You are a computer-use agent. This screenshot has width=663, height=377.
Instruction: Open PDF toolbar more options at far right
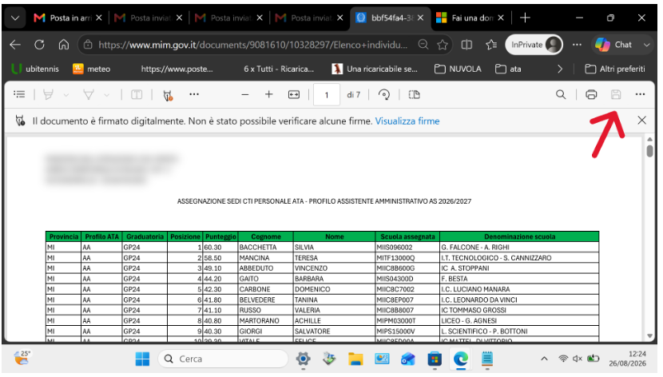(640, 94)
